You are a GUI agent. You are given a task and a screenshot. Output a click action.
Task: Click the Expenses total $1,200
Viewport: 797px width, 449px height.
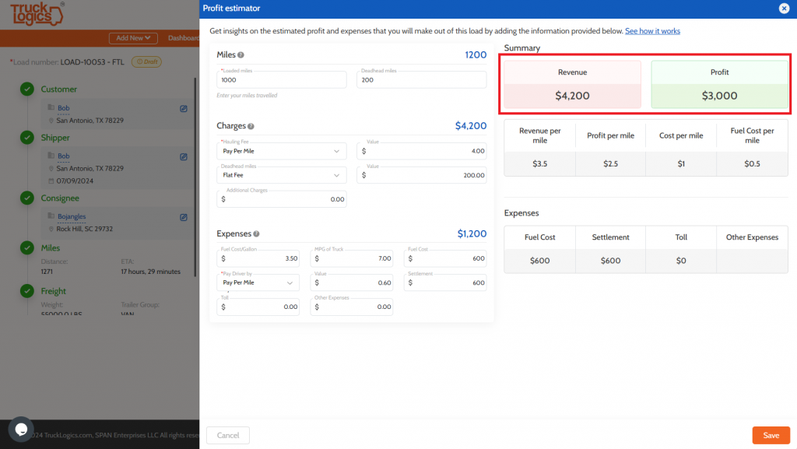[472, 233]
